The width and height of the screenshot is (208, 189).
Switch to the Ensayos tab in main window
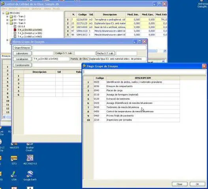[6, 56]
